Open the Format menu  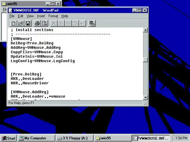pos(53,16)
